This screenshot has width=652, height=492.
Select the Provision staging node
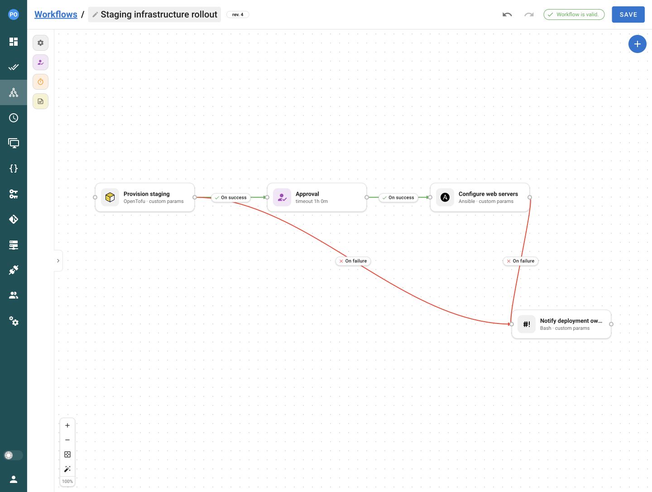145,197
